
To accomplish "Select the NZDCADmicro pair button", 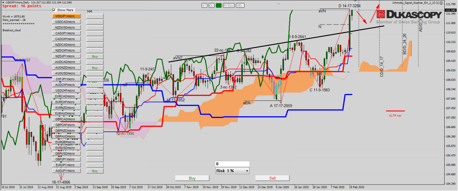I will [x=66, y=45].
